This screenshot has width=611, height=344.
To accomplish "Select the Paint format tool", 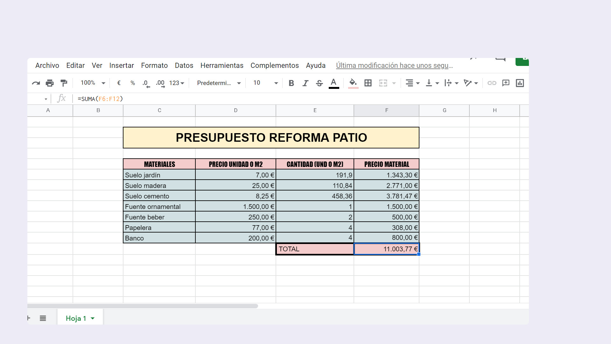I will pyautogui.click(x=63, y=83).
